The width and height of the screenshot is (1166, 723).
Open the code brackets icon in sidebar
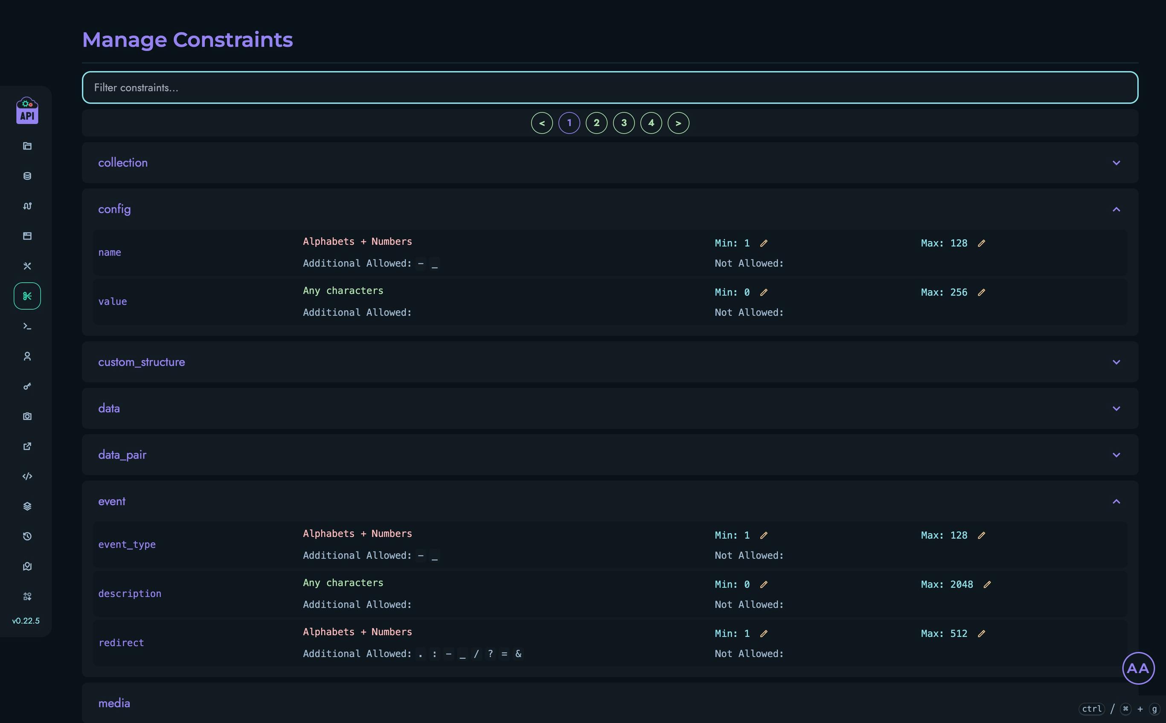tap(27, 476)
